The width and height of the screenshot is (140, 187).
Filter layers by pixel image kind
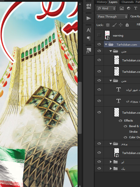coord(122,8)
